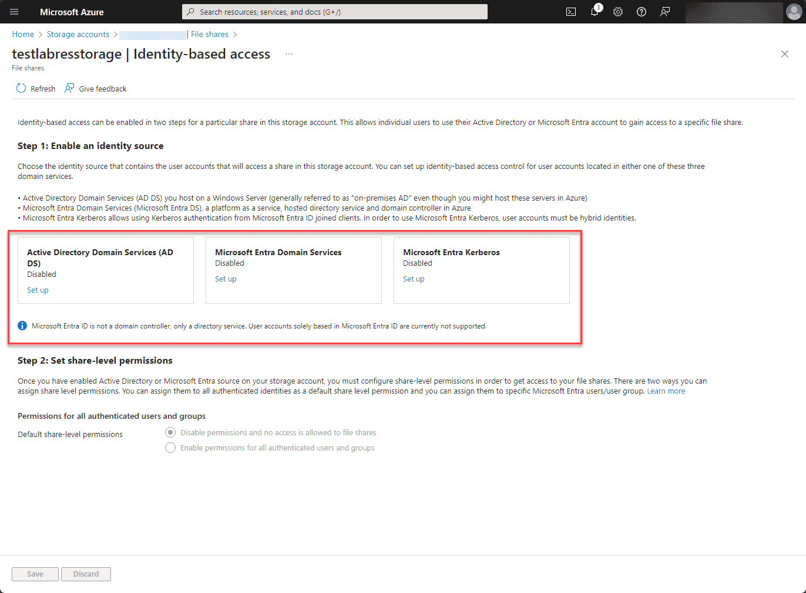Click the Entra ID not a domain controller note
Image resolution: width=806 pixels, height=593 pixels.
259,326
